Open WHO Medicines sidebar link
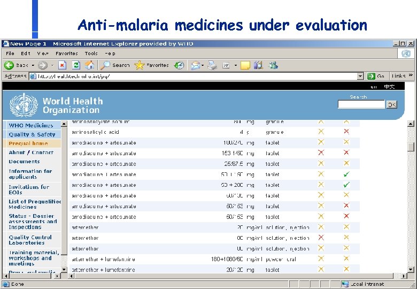The height and width of the screenshot is (289, 417). [x=31, y=125]
